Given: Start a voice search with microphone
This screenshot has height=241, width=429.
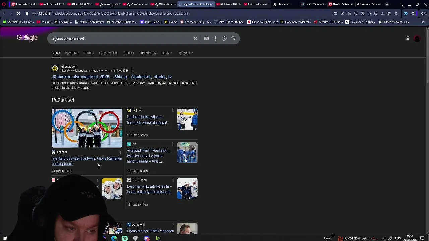Looking at the screenshot, I should [x=216, y=38].
